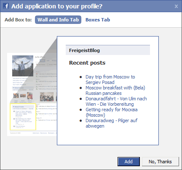182x170 pixels.
Task: Decline with the No, Thanks button
Action: point(161,162)
